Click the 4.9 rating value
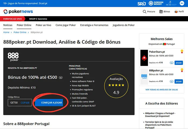The image size is (188, 129). pos(116,92)
